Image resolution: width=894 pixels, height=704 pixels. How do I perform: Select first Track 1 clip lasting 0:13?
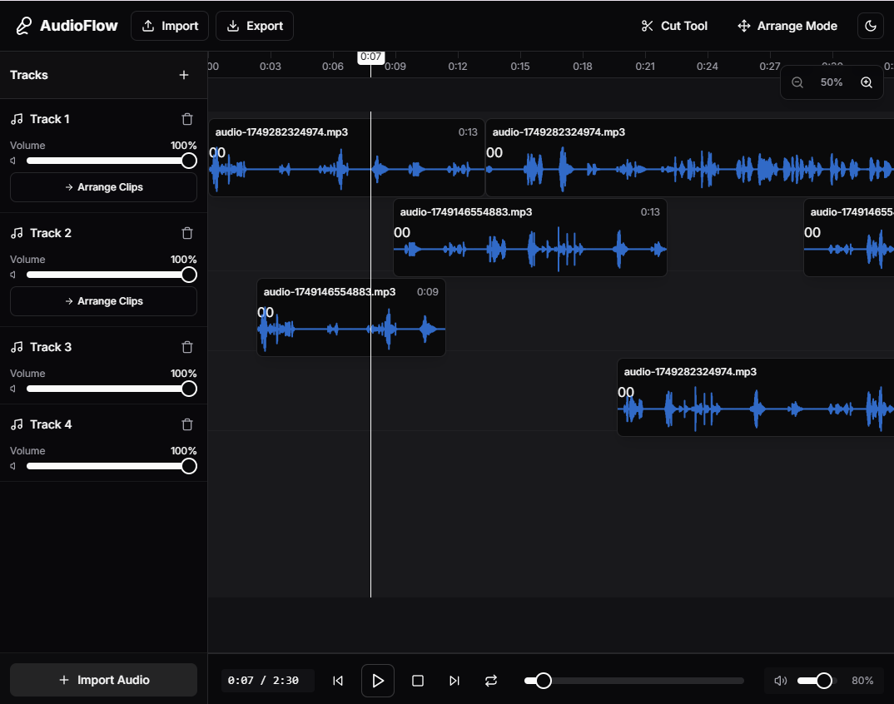point(346,158)
